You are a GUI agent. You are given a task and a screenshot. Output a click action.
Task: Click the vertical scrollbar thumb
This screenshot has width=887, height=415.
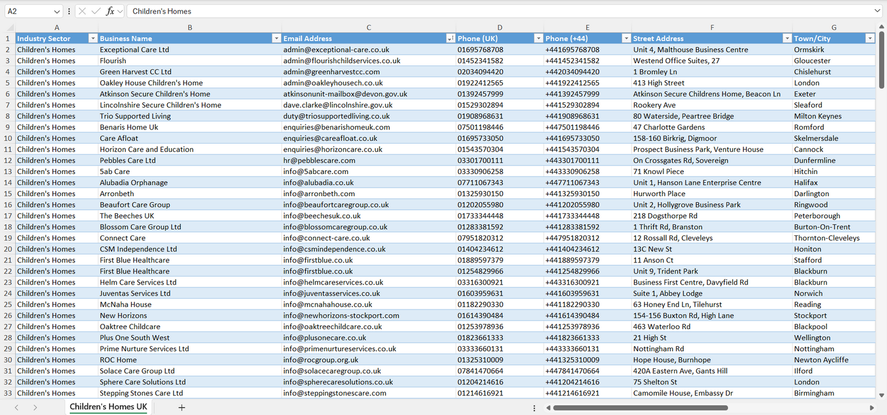(x=881, y=60)
